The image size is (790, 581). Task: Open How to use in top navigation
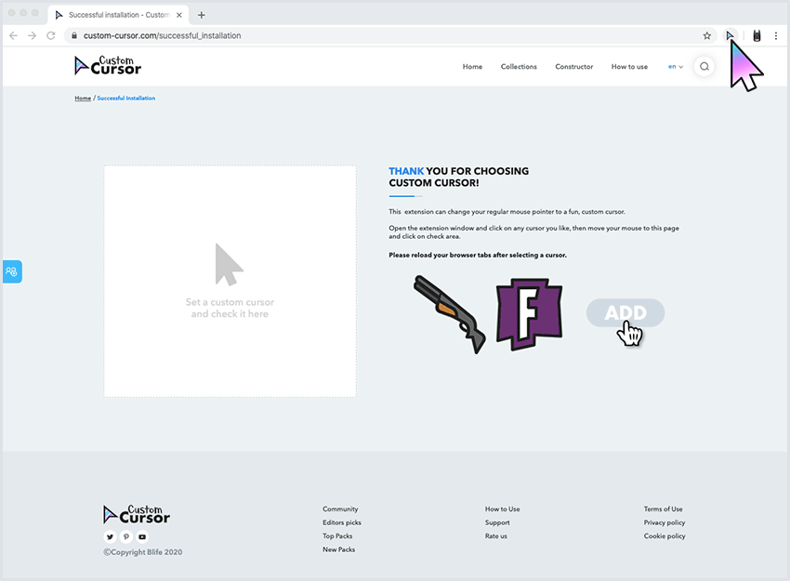pyautogui.click(x=629, y=67)
